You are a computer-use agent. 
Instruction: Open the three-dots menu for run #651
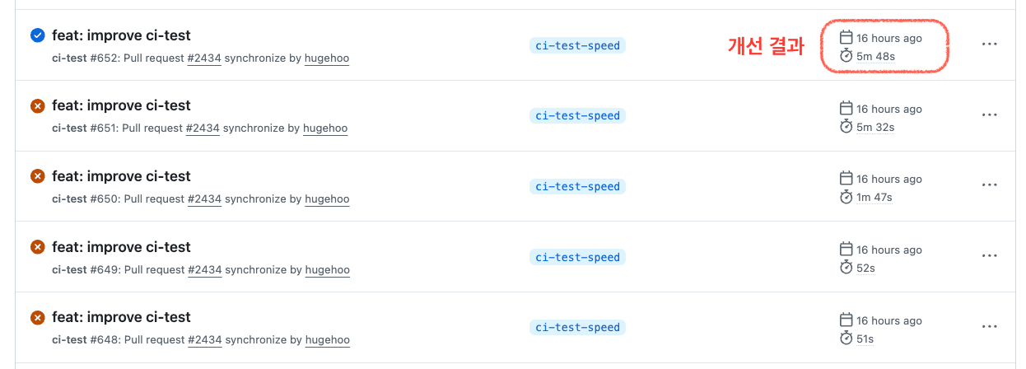pyautogui.click(x=990, y=115)
